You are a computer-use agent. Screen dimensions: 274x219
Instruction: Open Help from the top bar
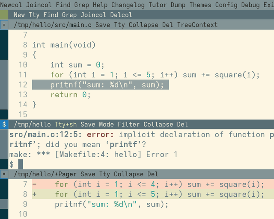[100, 5]
